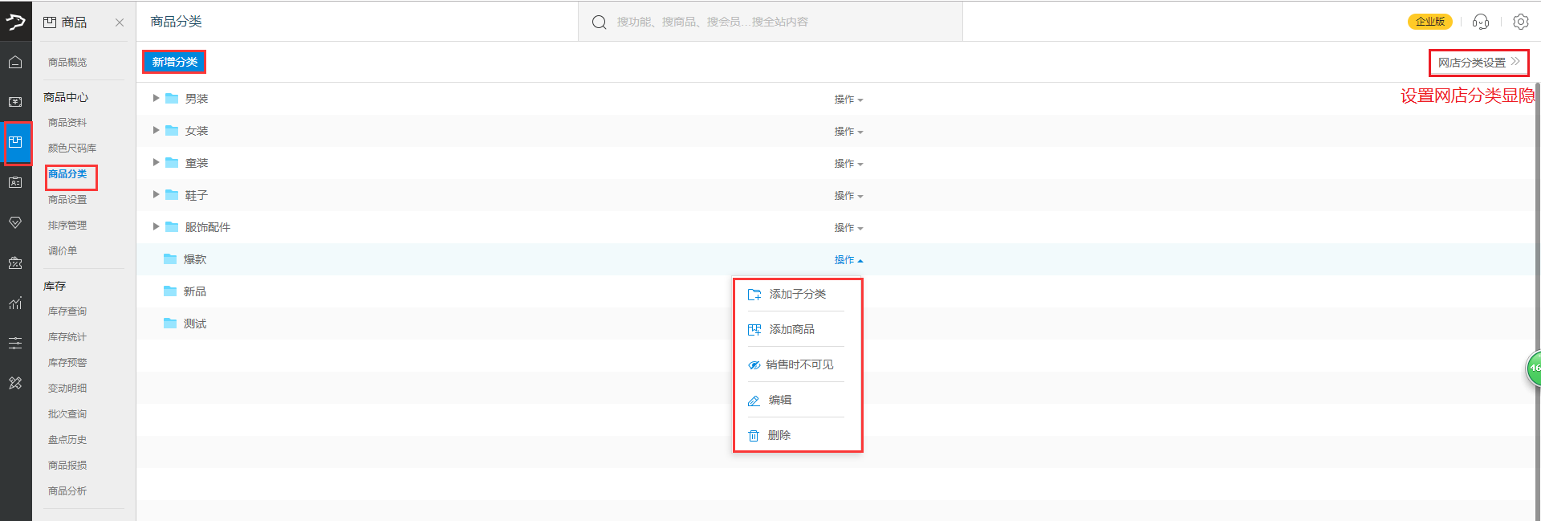This screenshot has width=1541, height=521.
Task: Click the 新增分类 button
Action: point(174,62)
